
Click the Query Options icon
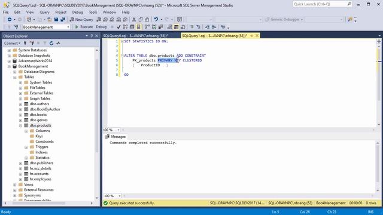(132, 27)
